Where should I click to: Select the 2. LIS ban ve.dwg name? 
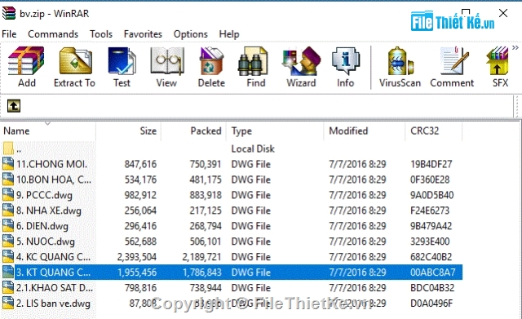click(x=53, y=303)
